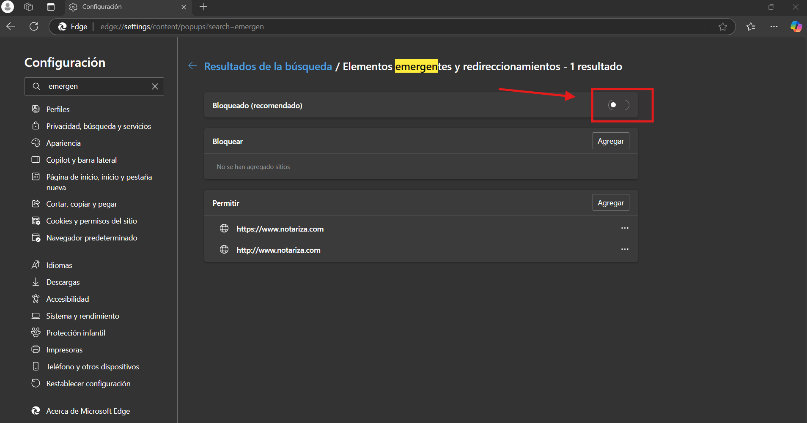Click the Bloquear section heading
The height and width of the screenshot is (423, 807).
point(228,142)
